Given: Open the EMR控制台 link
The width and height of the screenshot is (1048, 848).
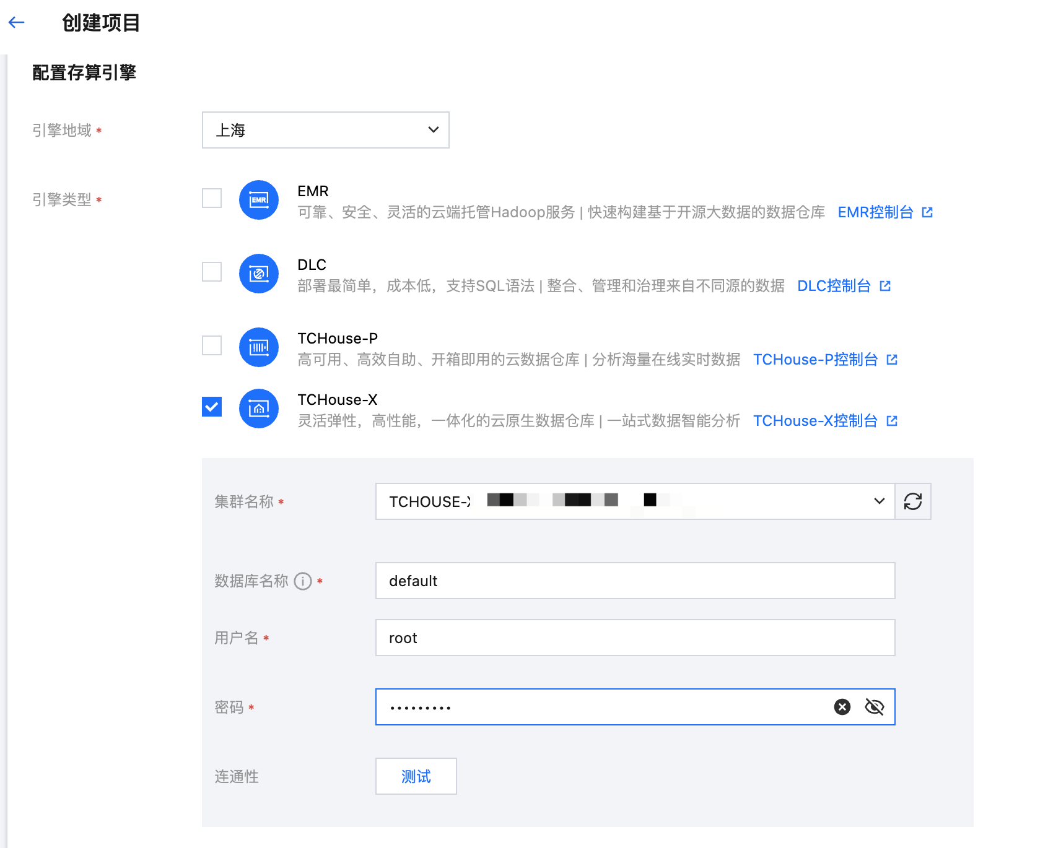Looking at the screenshot, I should [x=875, y=212].
